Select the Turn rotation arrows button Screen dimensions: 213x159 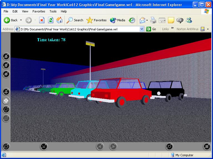click(6, 110)
